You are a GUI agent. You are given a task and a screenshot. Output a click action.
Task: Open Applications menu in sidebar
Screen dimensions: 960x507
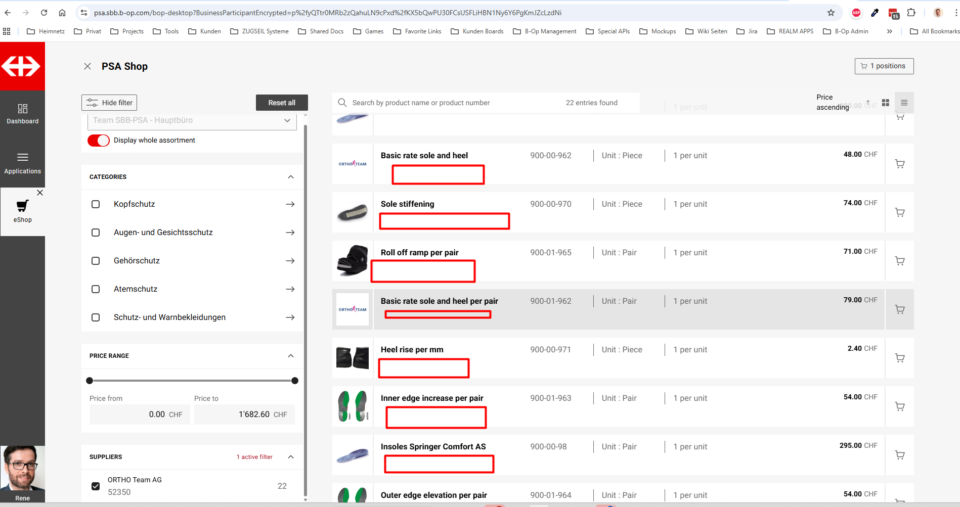coord(22,163)
